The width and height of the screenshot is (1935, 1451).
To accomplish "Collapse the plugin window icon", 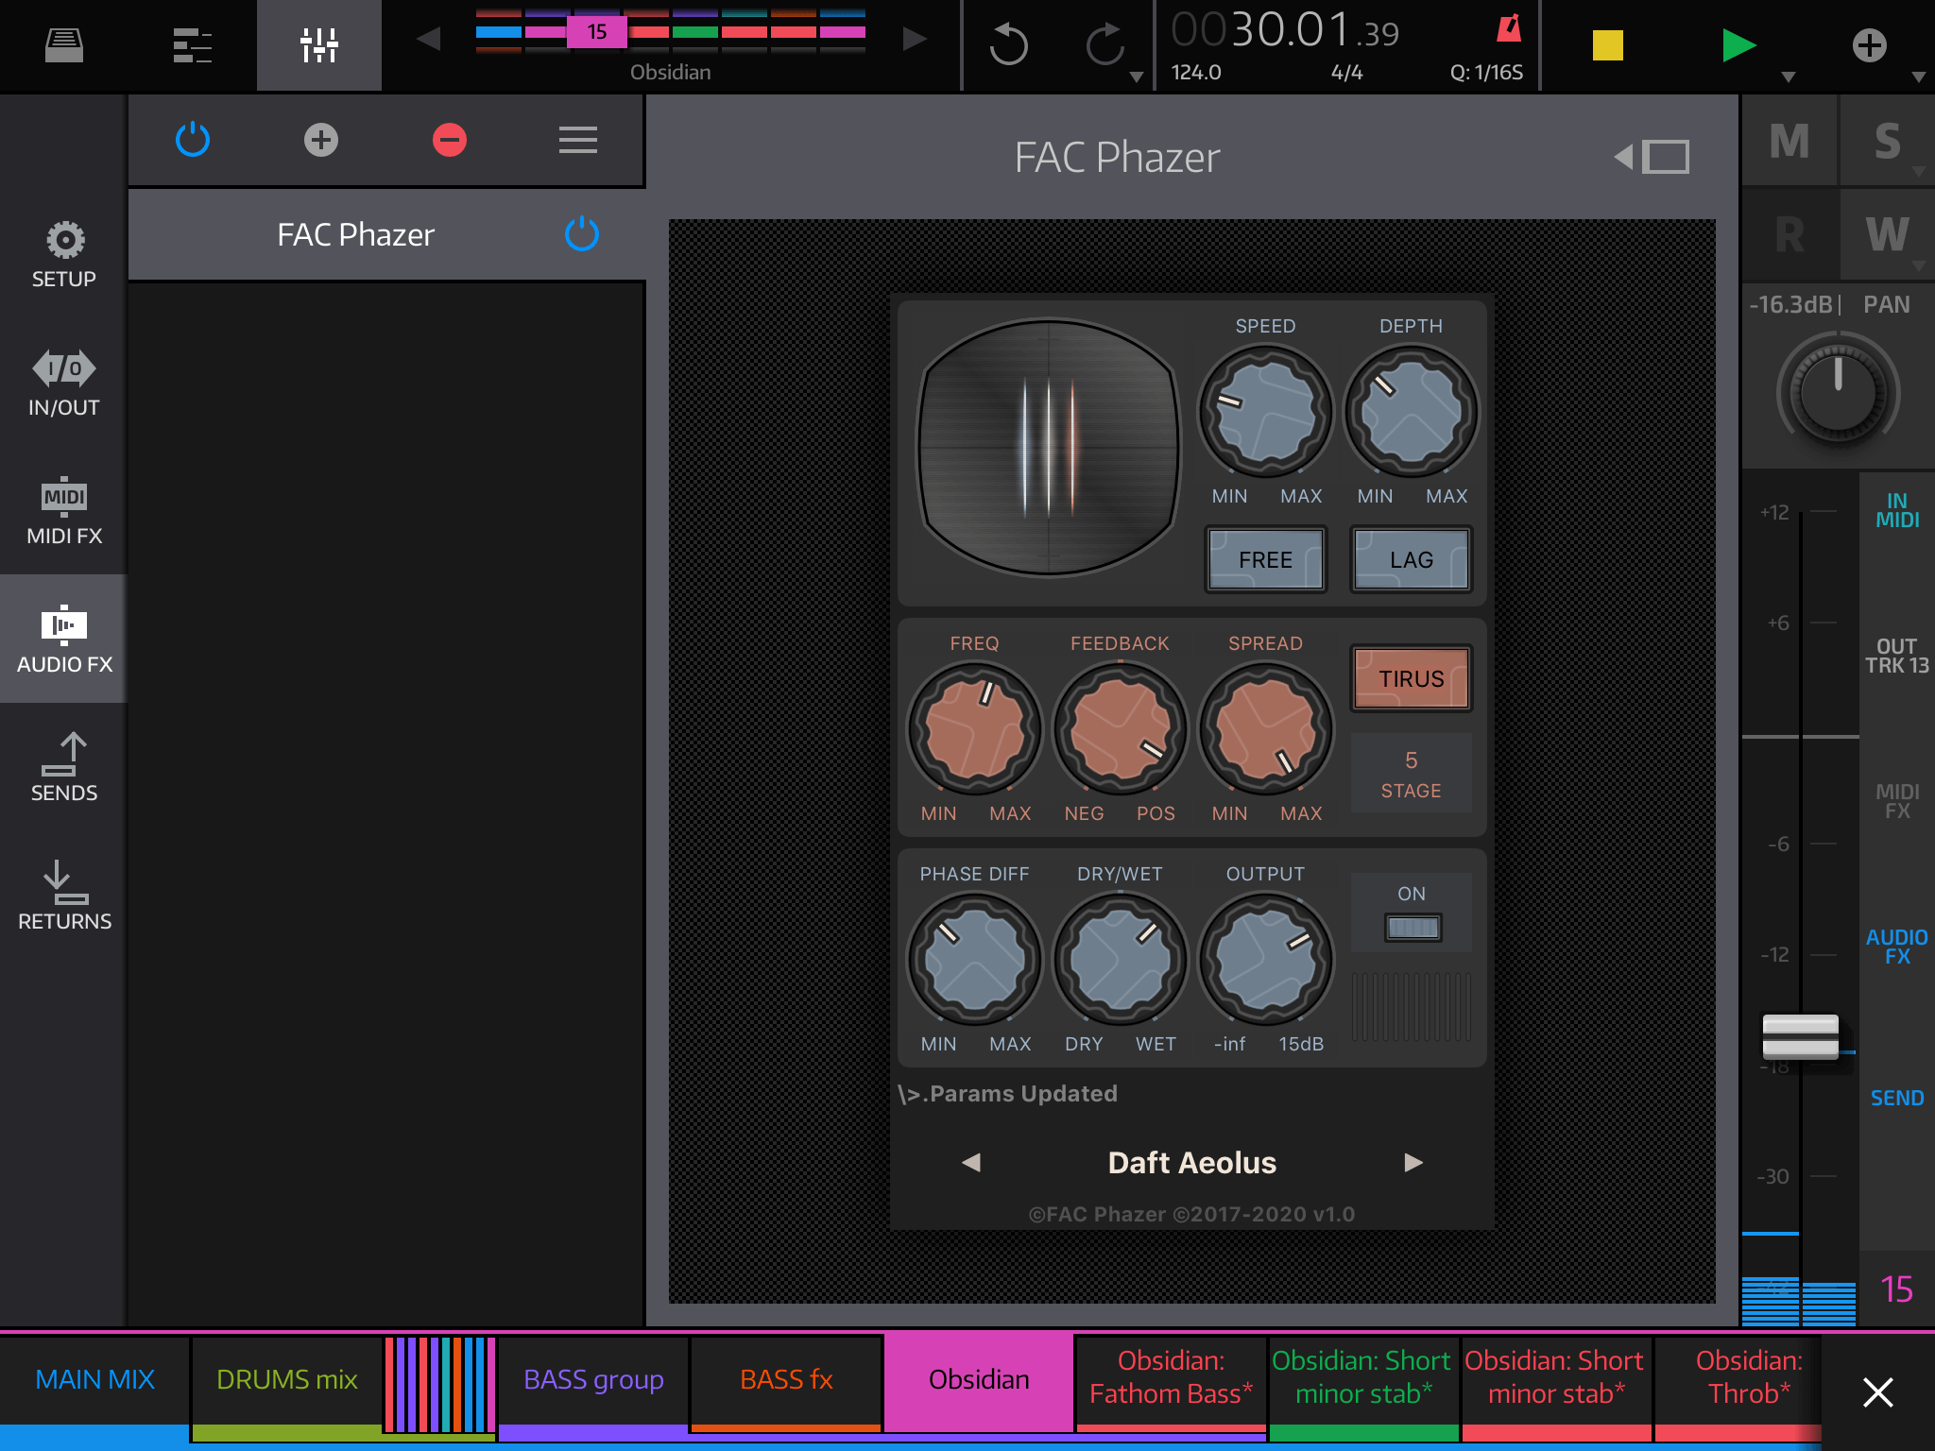I will click(x=1652, y=157).
